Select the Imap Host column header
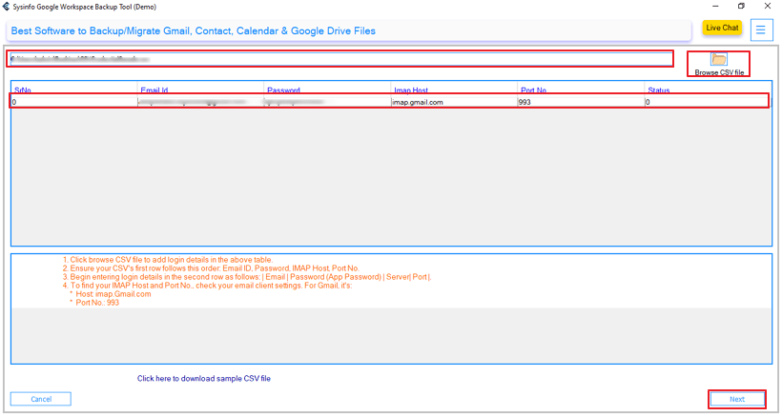The height and width of the screenshot is (416, 782). 412,90
